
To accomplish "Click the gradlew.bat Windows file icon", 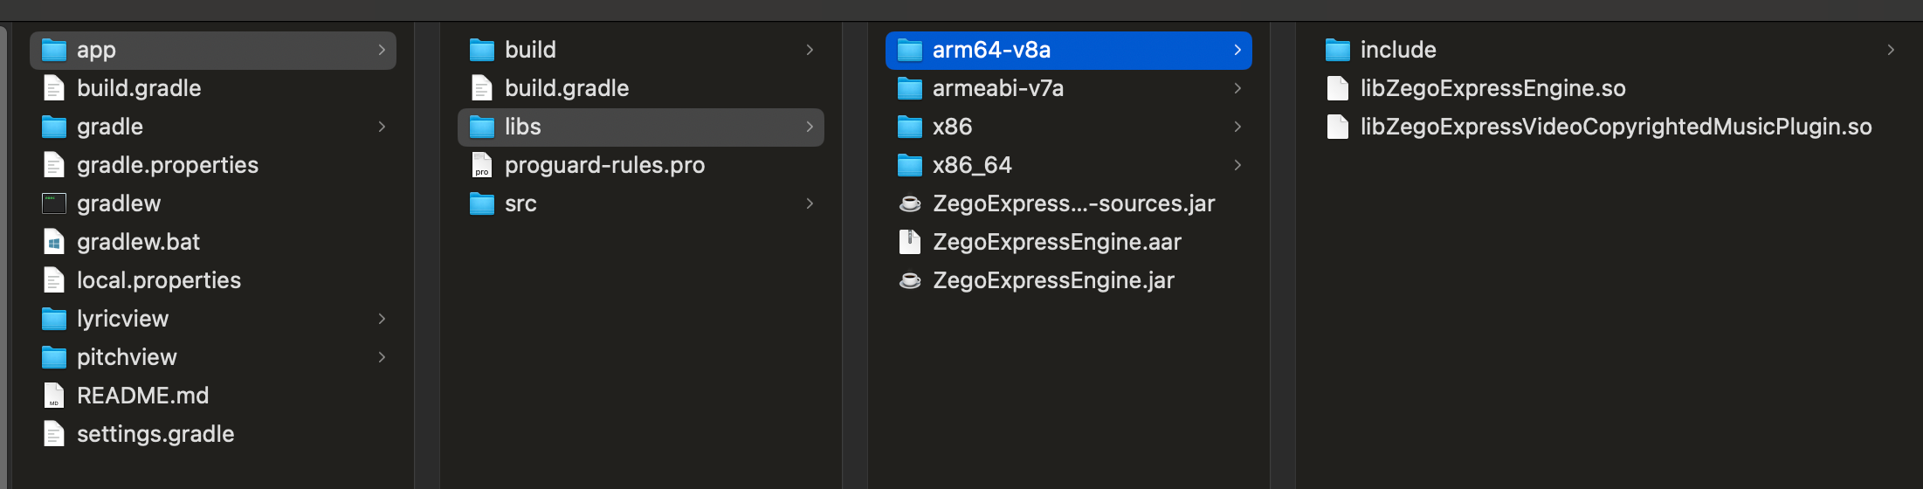I will pos(54,242).
